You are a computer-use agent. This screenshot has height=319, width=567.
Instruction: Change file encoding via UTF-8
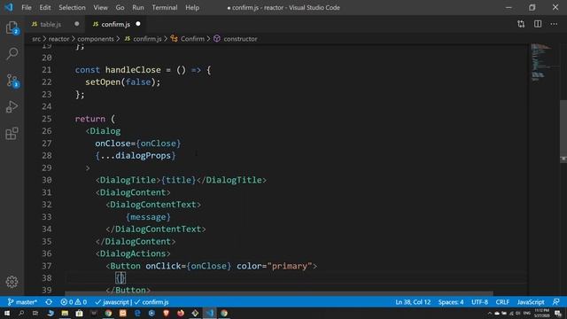480,302
